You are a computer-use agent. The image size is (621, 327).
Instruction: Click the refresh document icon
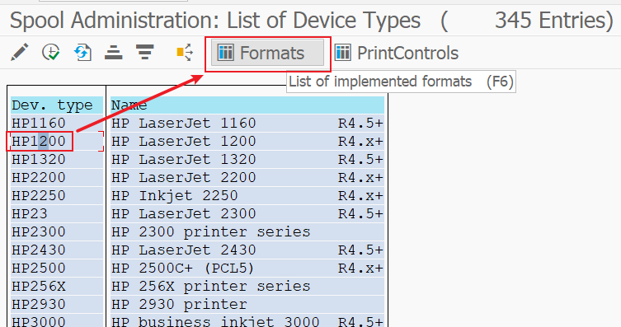(82, 52)
